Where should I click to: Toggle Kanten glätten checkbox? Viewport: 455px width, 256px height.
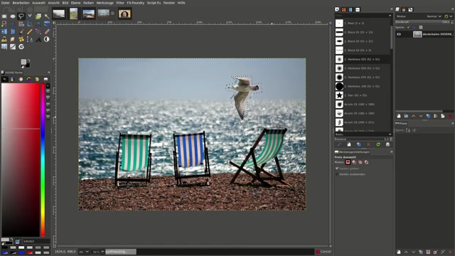coord(337,169)
